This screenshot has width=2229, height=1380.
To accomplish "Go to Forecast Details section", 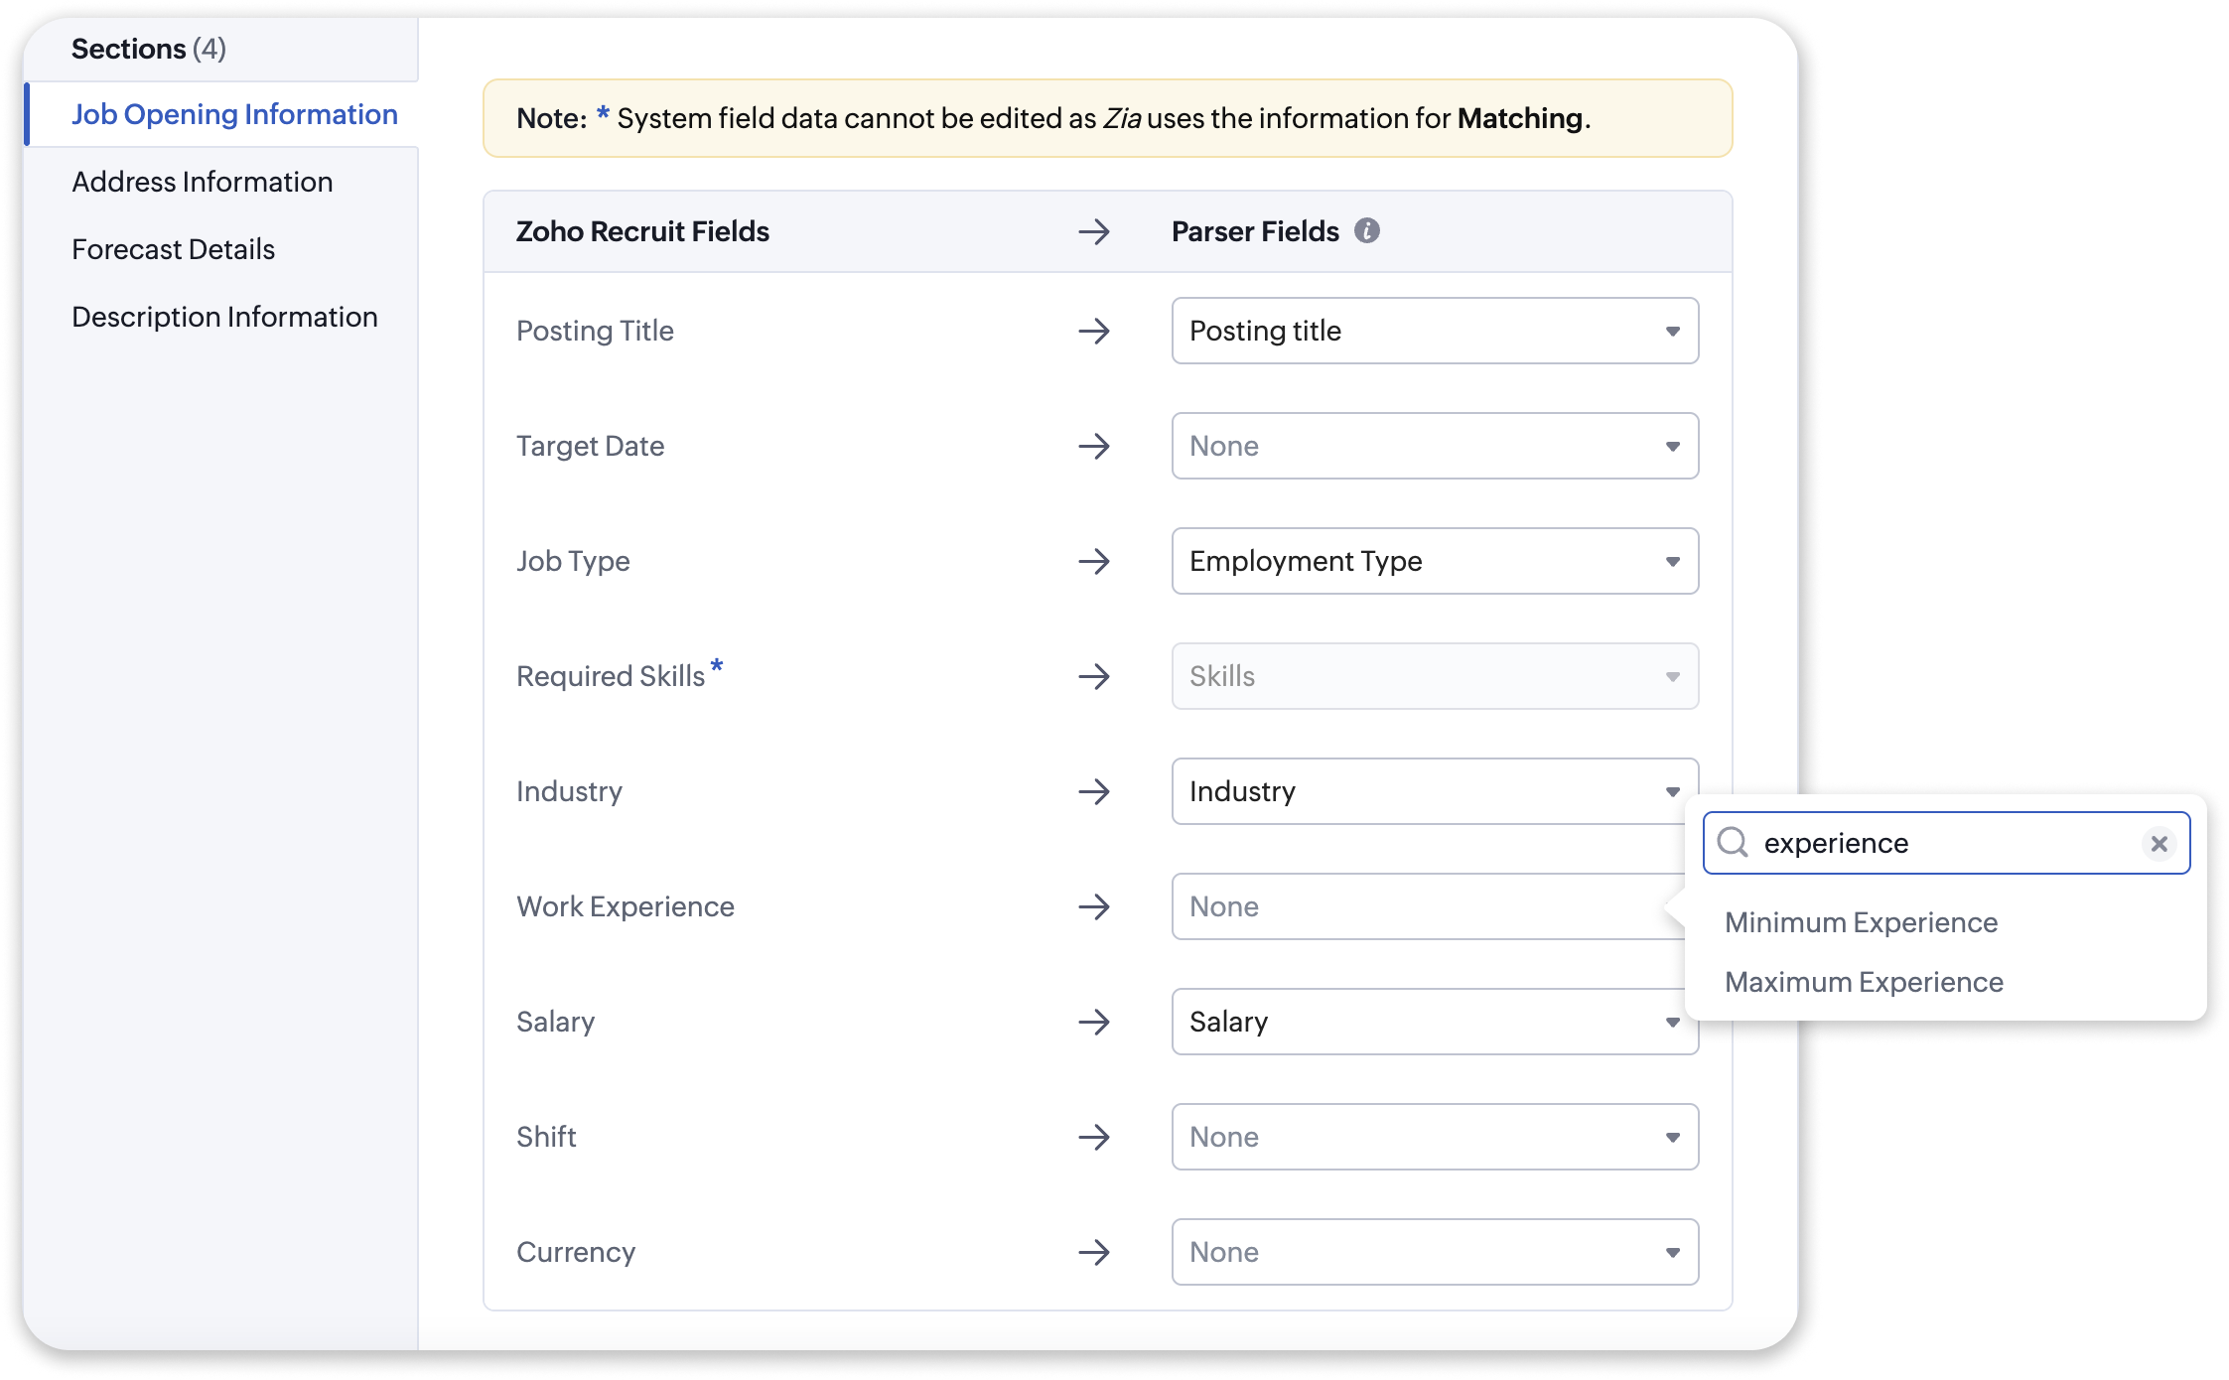I will (174, 249).
